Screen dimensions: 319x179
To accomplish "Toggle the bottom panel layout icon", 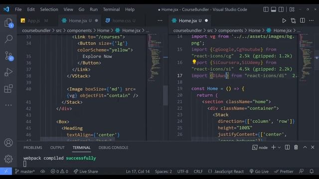I will pos(274,9).
